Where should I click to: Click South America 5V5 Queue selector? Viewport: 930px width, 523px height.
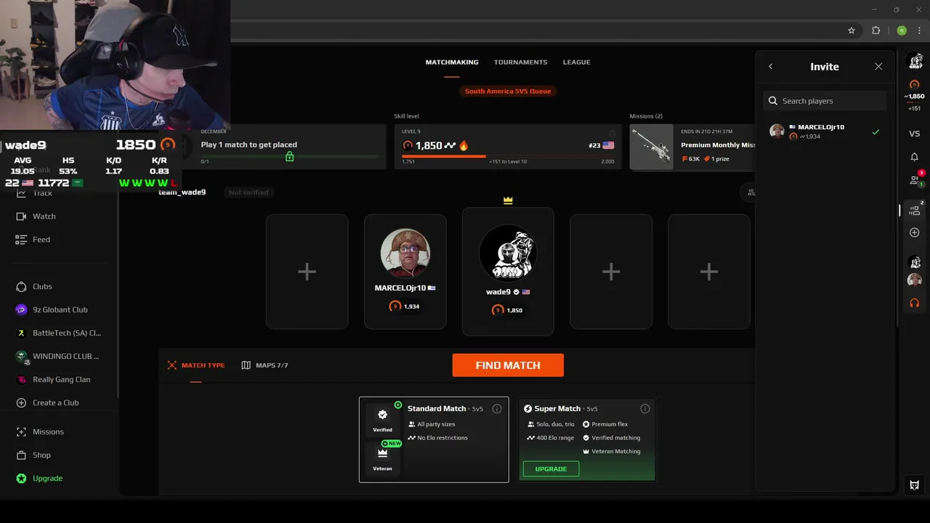coord(509,91)
